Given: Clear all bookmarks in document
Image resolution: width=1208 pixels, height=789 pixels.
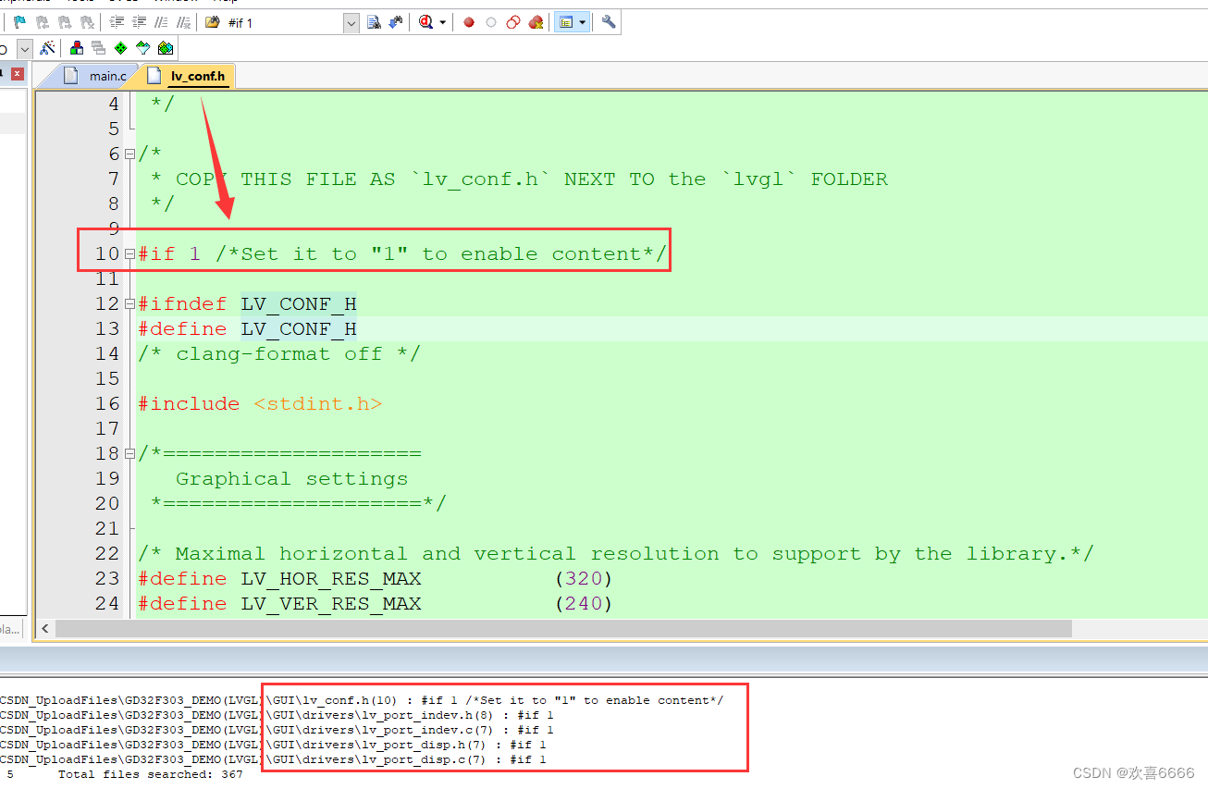Looking at the screenshot, I should click(x=86, y=21).
